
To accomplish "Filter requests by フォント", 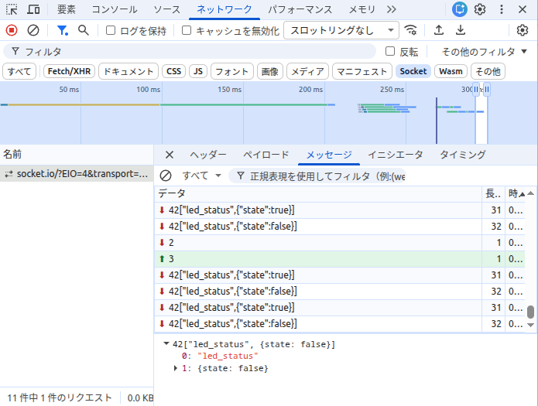I will [232, 71].
